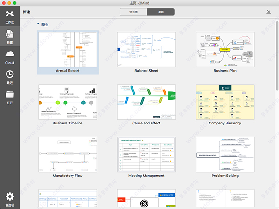Viewport: 279px width, 209px height.
Task: Click the Balance Sheet label text
Action: 146,71
